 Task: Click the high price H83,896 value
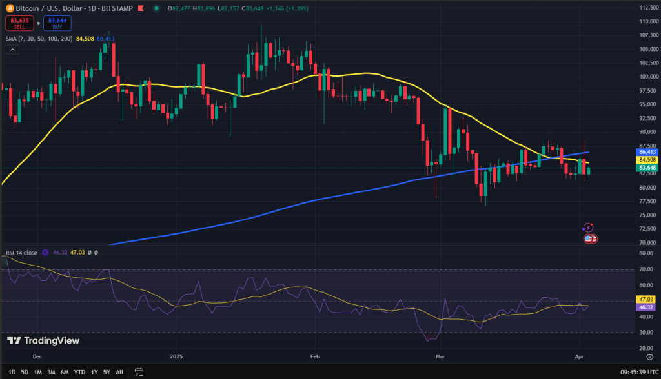coord(204,8)
